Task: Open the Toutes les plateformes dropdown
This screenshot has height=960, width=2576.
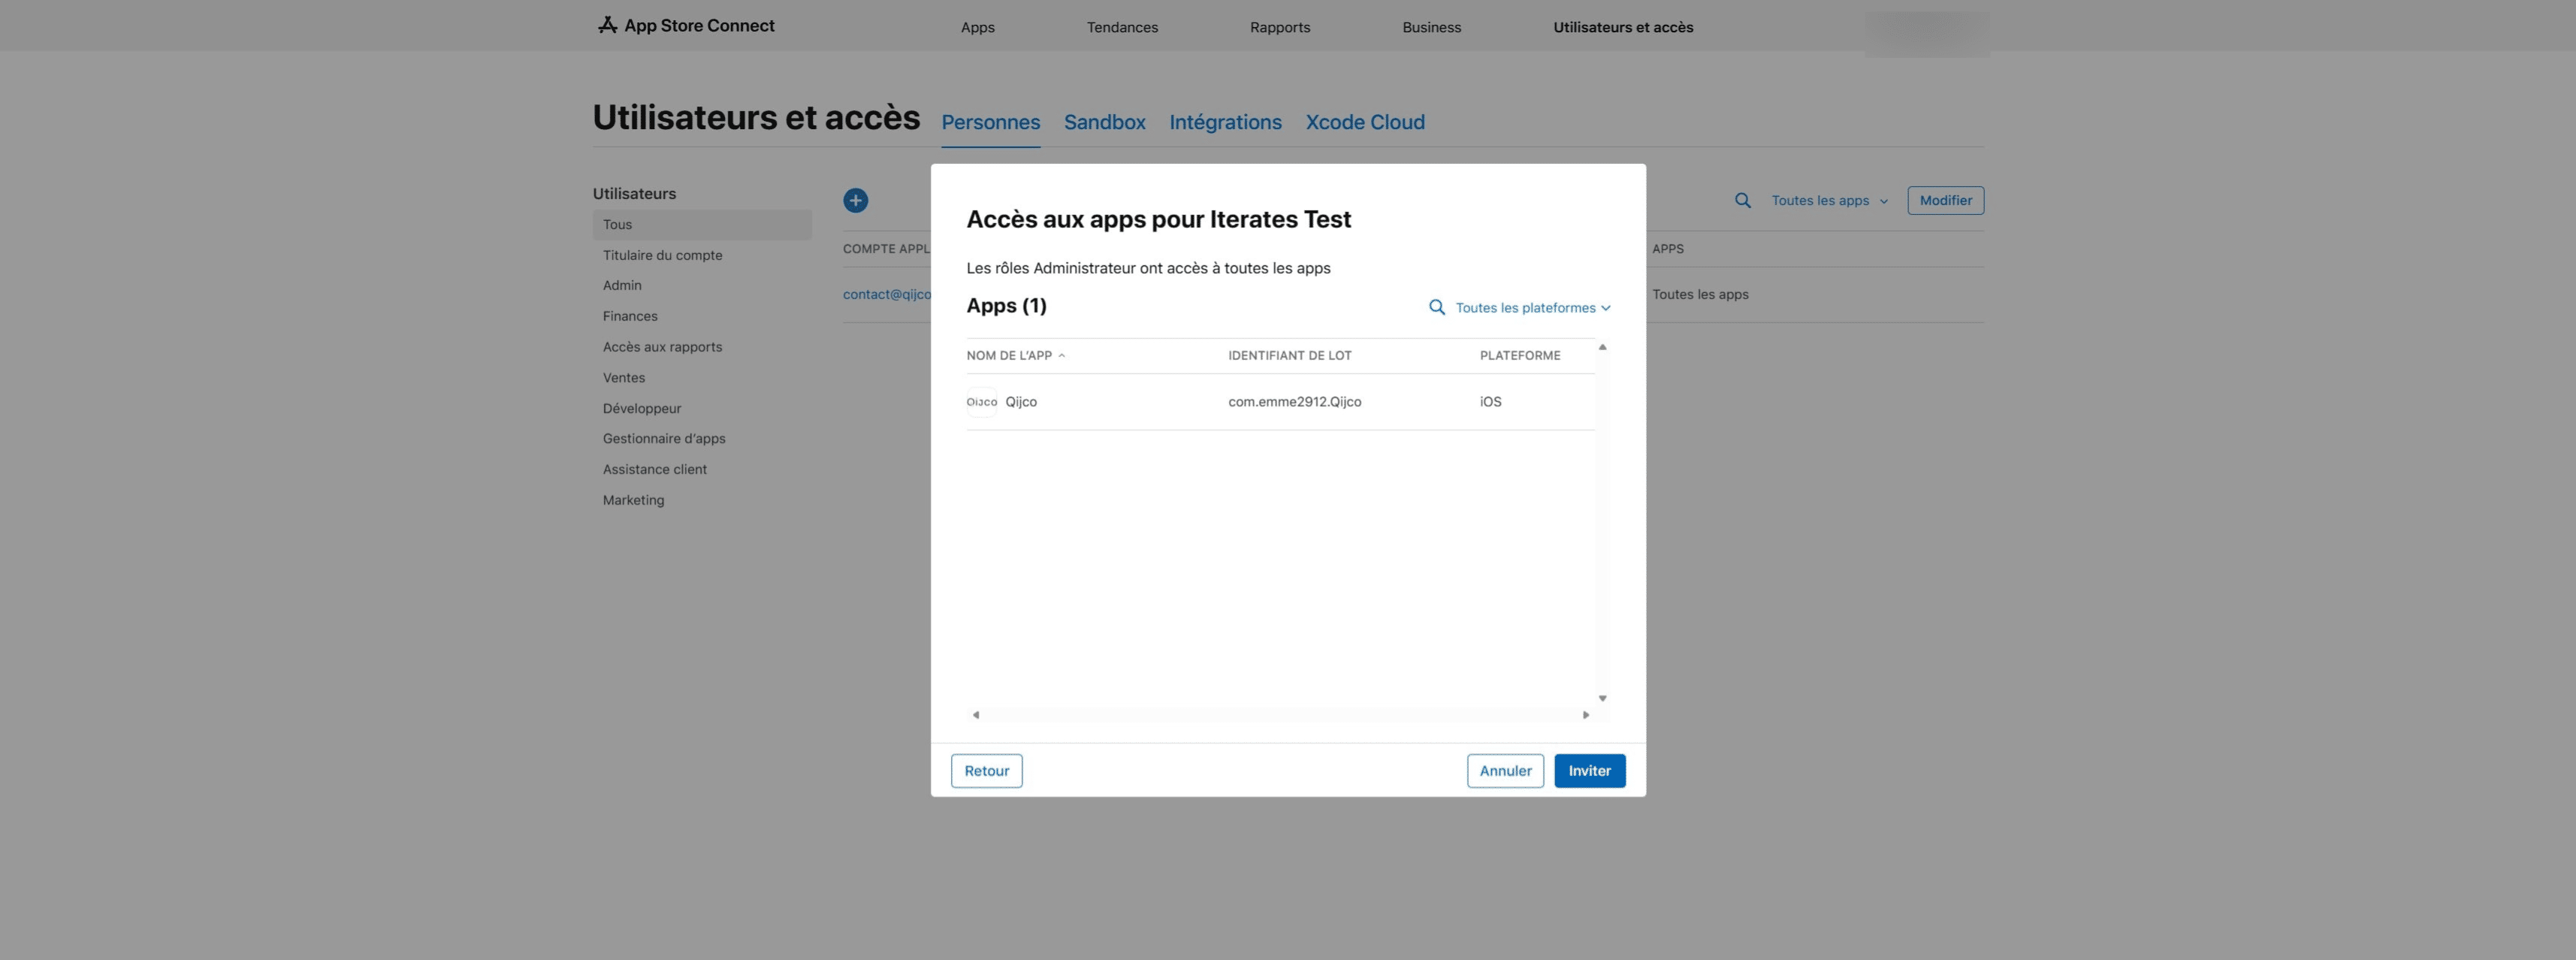Action: click(x=1533, y=307)
